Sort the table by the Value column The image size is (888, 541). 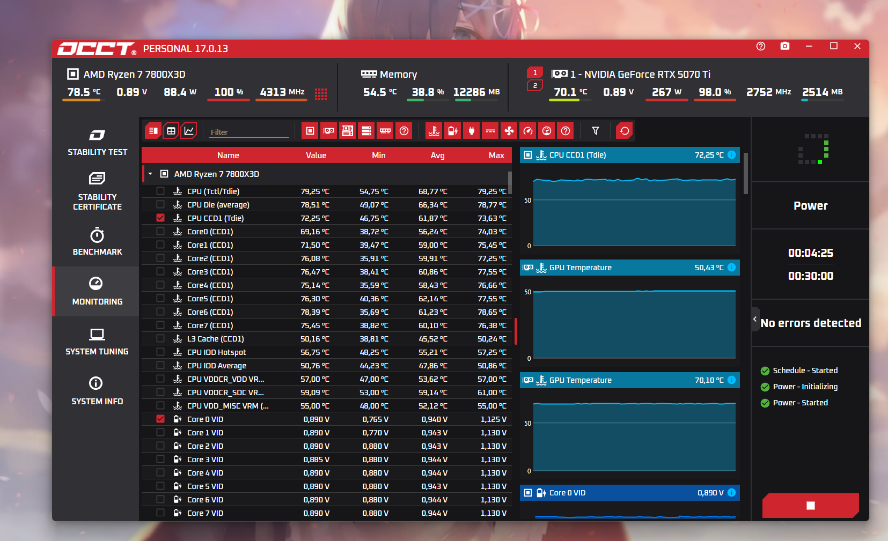pos(316,155)
